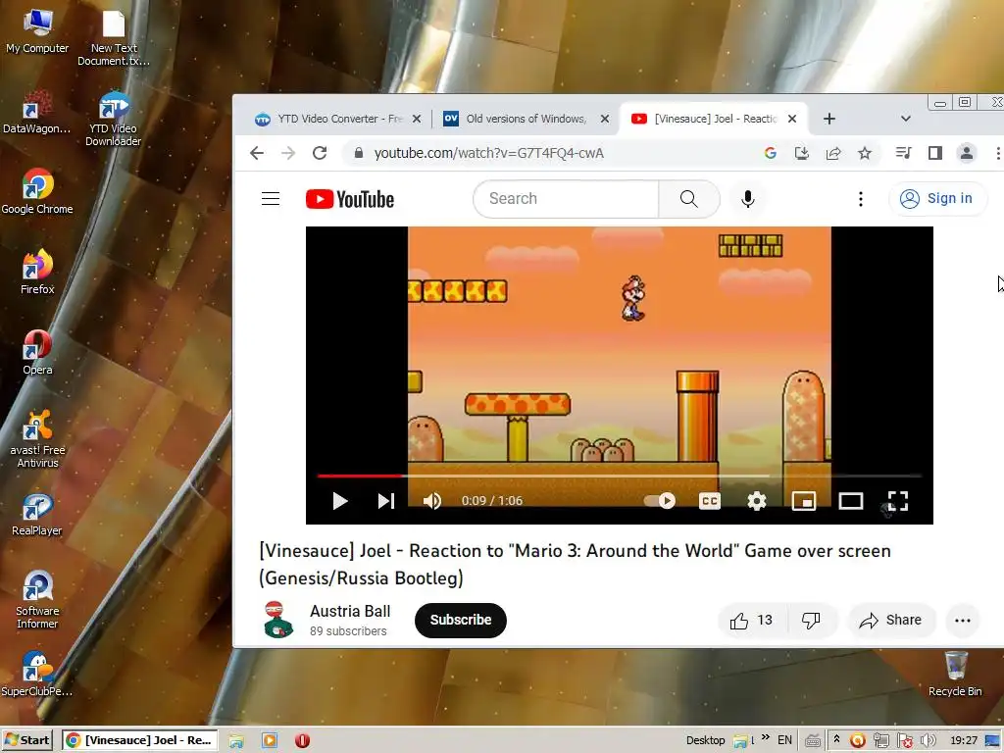Open New Text Document.txt desktop file
The width and height of the screenshot is (1004, 753).
pyautogui.click(x=114, y=37)
